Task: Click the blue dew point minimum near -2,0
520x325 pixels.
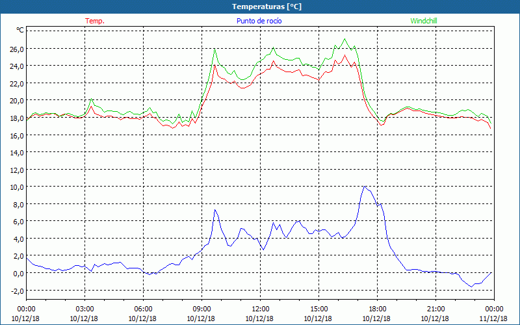Action: tap(471, 287)
